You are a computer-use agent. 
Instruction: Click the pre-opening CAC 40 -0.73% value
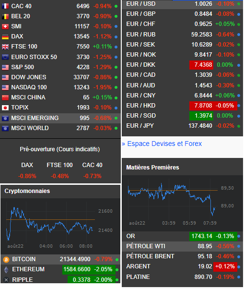click(x=92, y=176)
